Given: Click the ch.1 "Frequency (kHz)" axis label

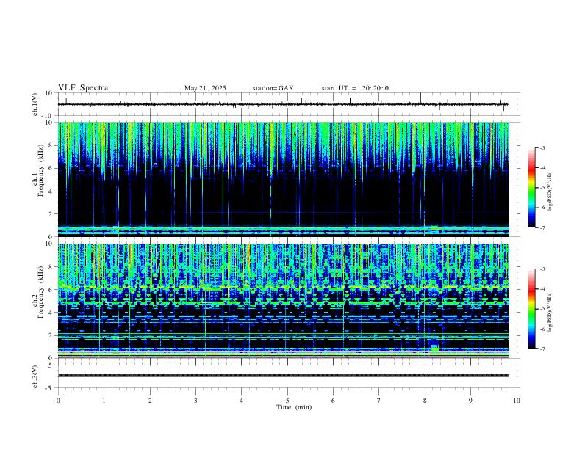Looking at the screenshot, I should coord(40,170).
